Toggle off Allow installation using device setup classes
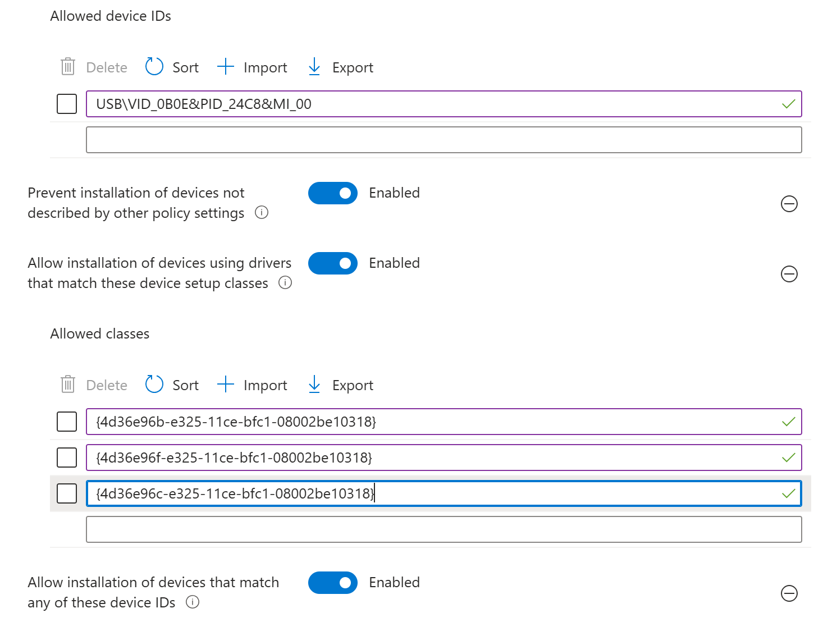The width and height of the screenshot is (823, 622). (333, 263)
